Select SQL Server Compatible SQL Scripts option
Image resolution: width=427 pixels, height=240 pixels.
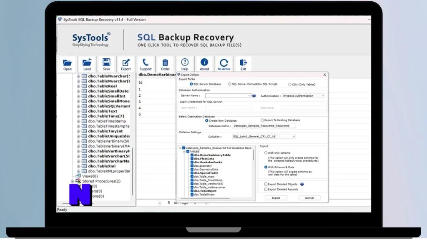[230, 84]
